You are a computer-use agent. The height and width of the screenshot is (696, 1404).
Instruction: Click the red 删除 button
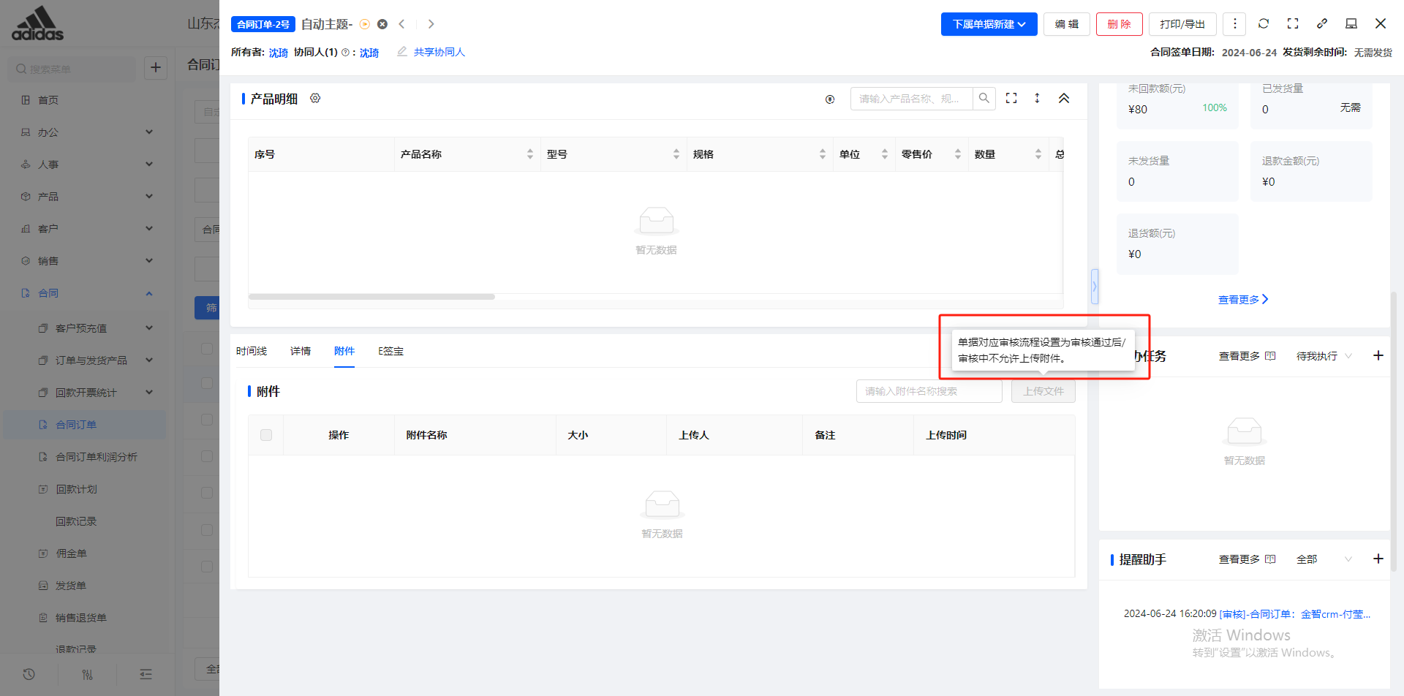[x=1119, y=24]
